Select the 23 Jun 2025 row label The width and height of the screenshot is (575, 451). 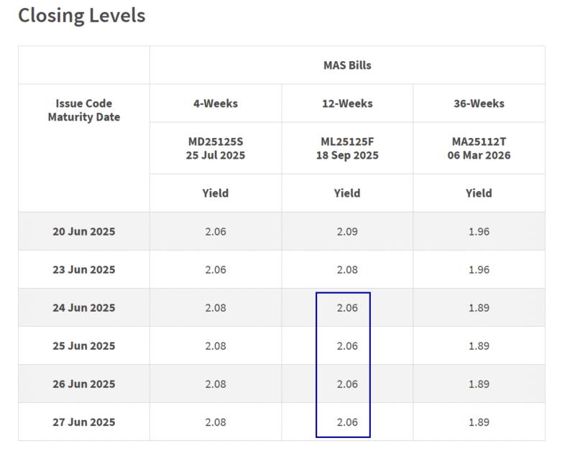[82, 269]
